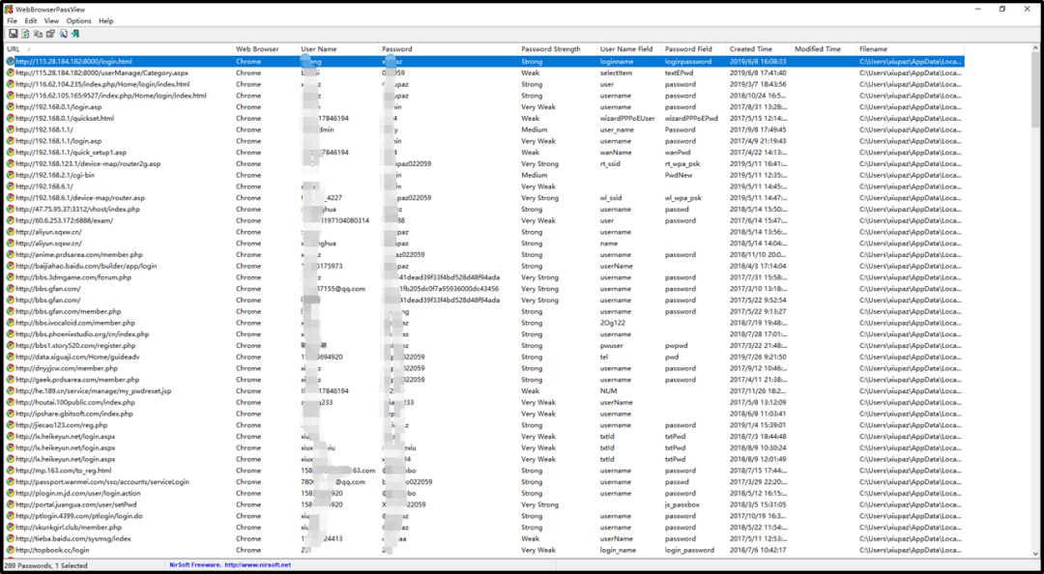Sort by the URL column header
The image size is (1044, 574).
click(118, 48)
